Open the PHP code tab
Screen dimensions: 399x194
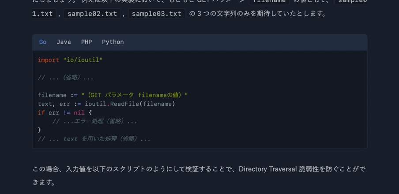point(87,42)
